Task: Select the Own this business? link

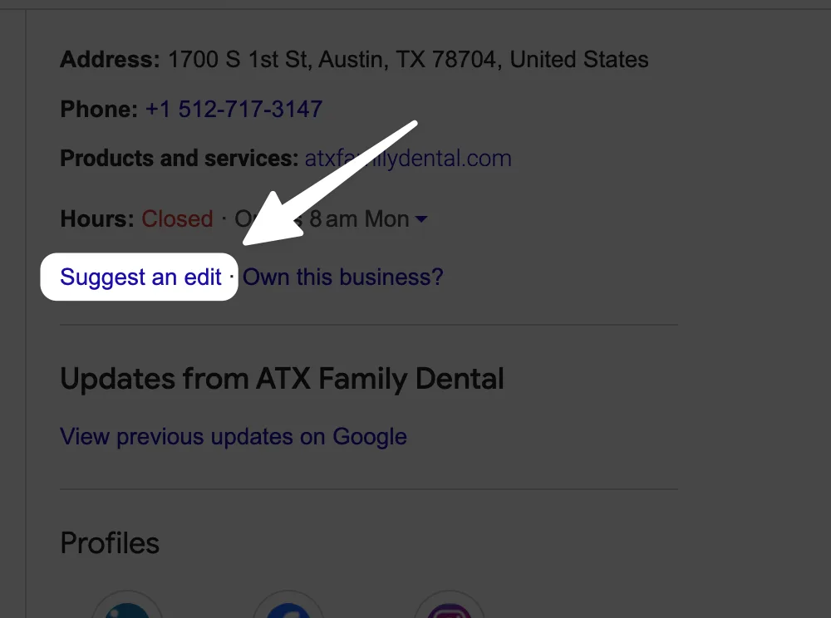Action: pos(343,277)
